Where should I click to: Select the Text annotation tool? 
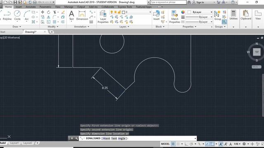click(71, 16)
